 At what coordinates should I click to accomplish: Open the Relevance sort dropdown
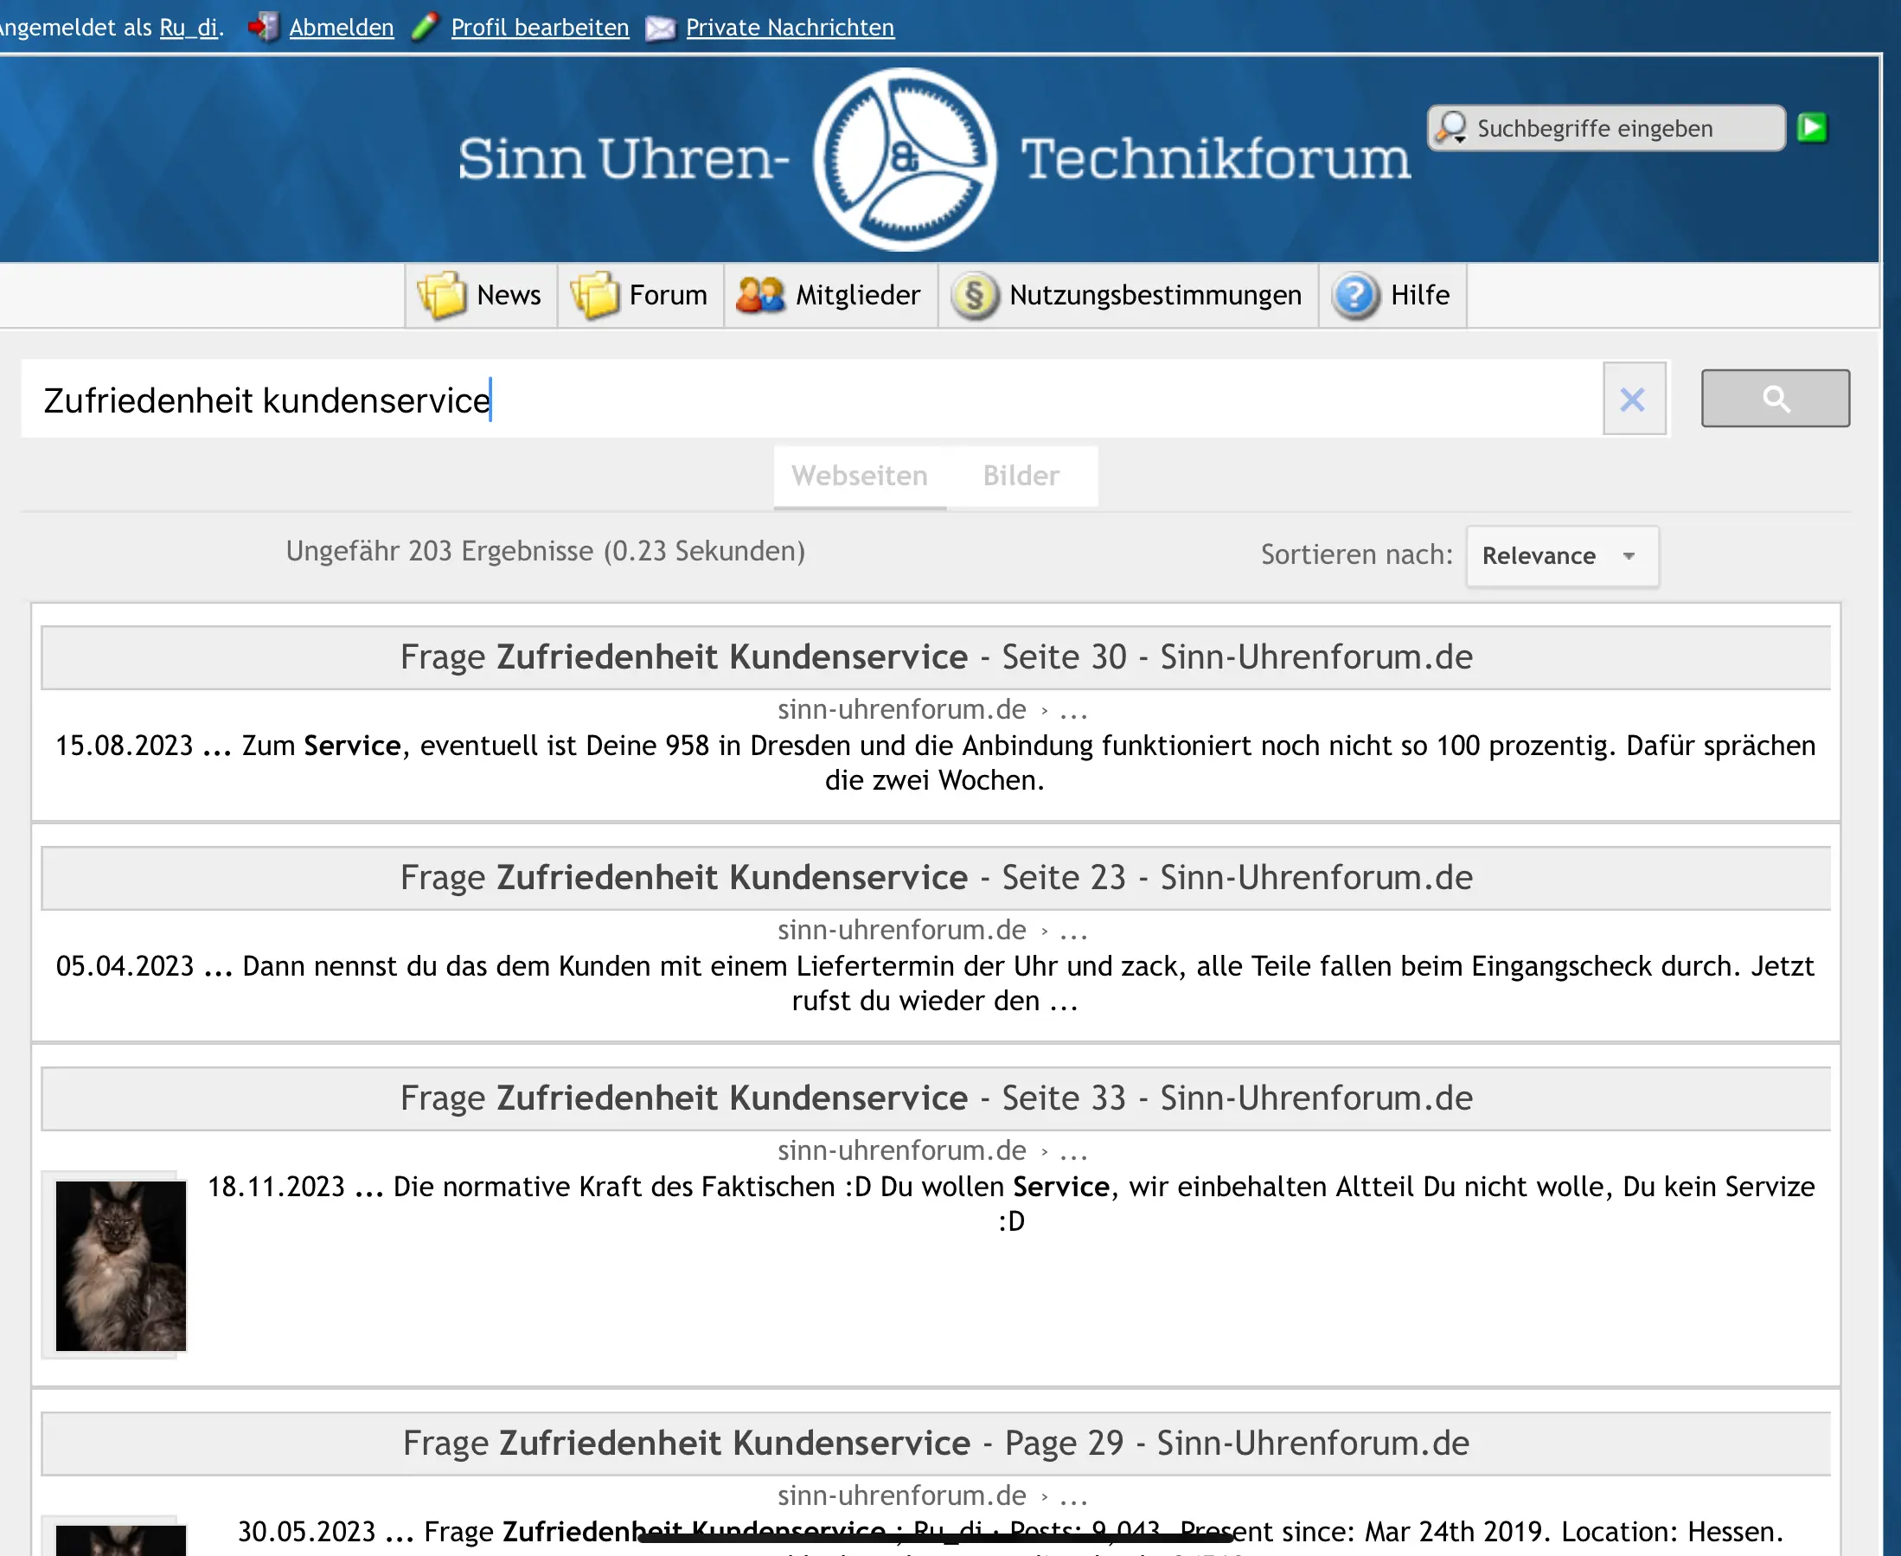[1561, 555]
